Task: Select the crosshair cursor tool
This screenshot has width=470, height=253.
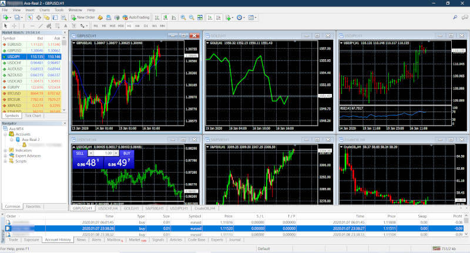Action: click(x=15, y=26)
